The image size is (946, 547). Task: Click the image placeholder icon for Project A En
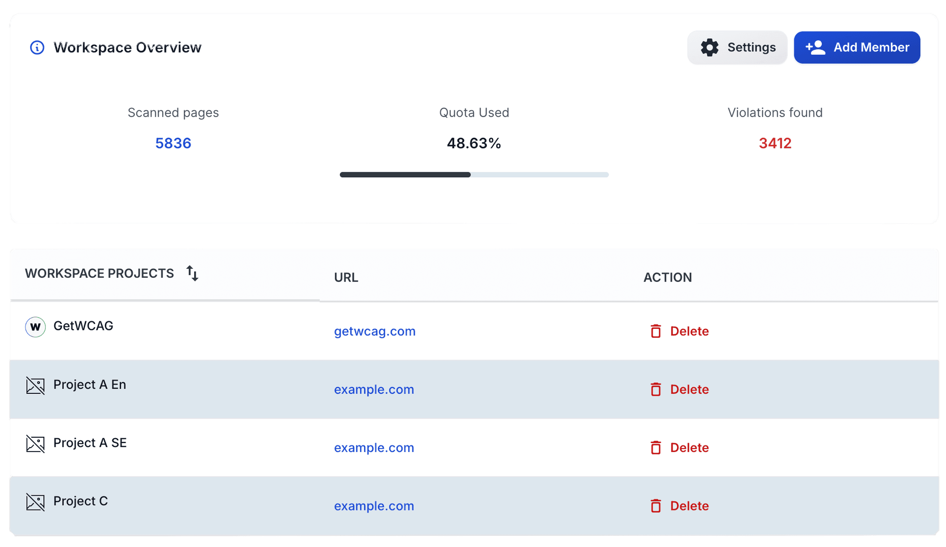(35, 385)
